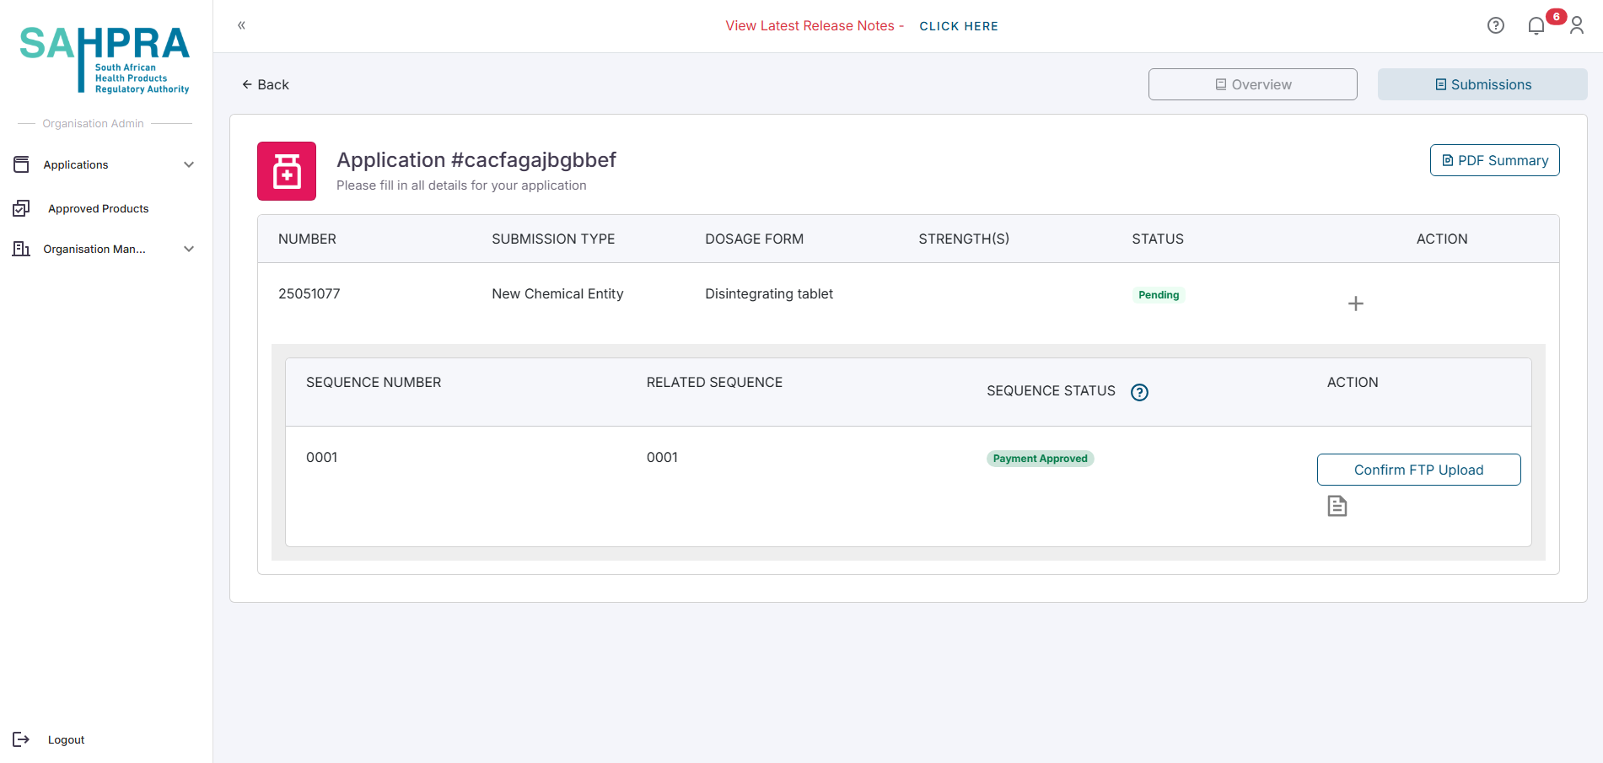Open the help question mark icon
The image size is (1603, 763).
click(1495, 25)
